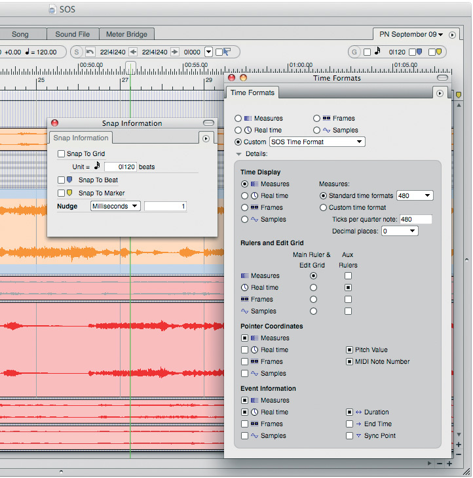
Task: Click the playhead handle on time ruler
Action: point(130,67)
